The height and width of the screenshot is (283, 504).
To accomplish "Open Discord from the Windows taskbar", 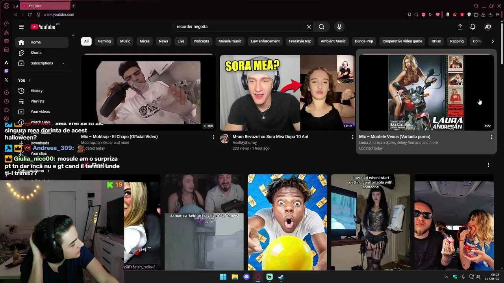I will click(246, 277).
